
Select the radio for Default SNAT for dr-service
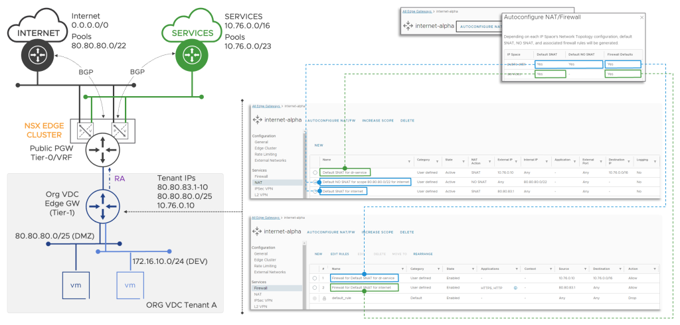[315, 172]
